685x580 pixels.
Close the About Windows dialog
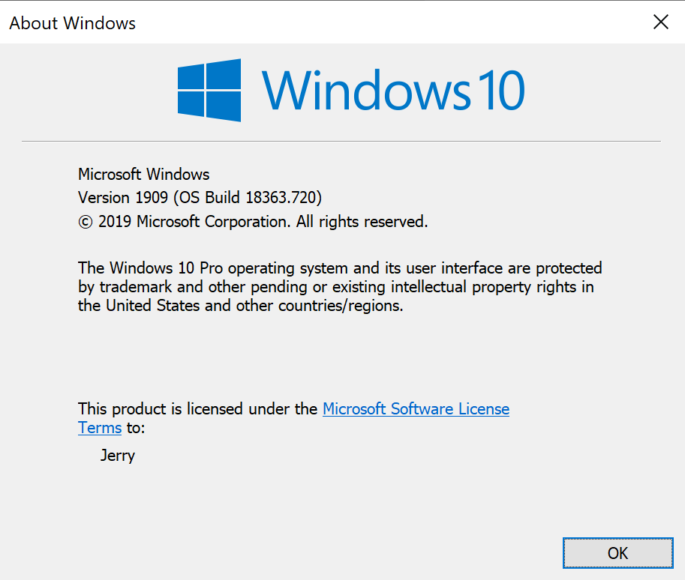[660, 22]
